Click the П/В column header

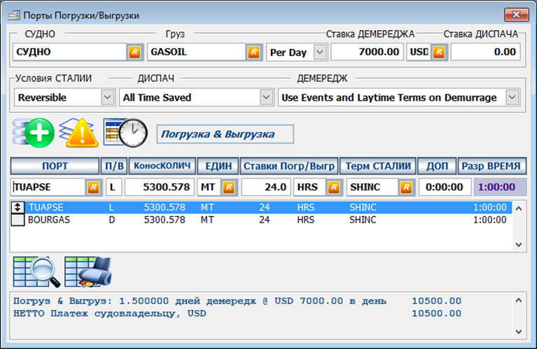[x=114, y=166]
